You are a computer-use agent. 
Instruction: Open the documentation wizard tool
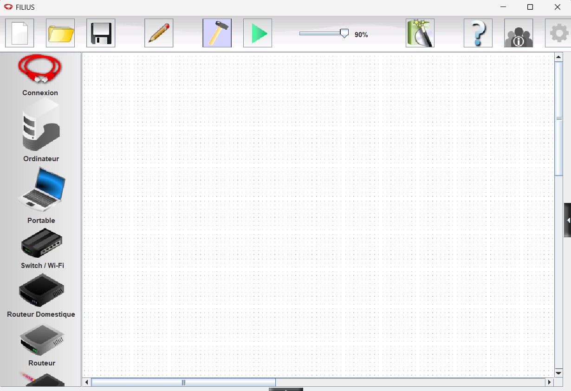[420, 33]
